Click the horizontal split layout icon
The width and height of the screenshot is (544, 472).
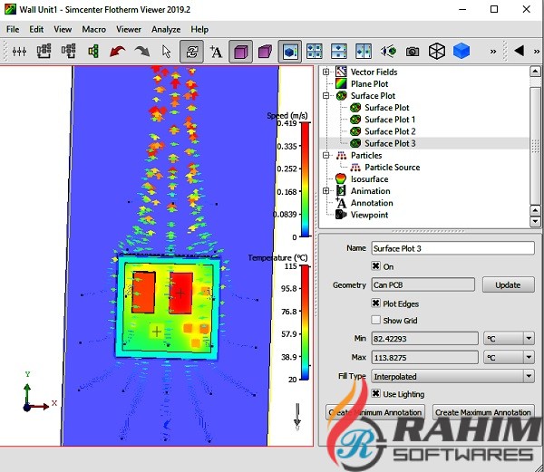click(x=339, y=52)
